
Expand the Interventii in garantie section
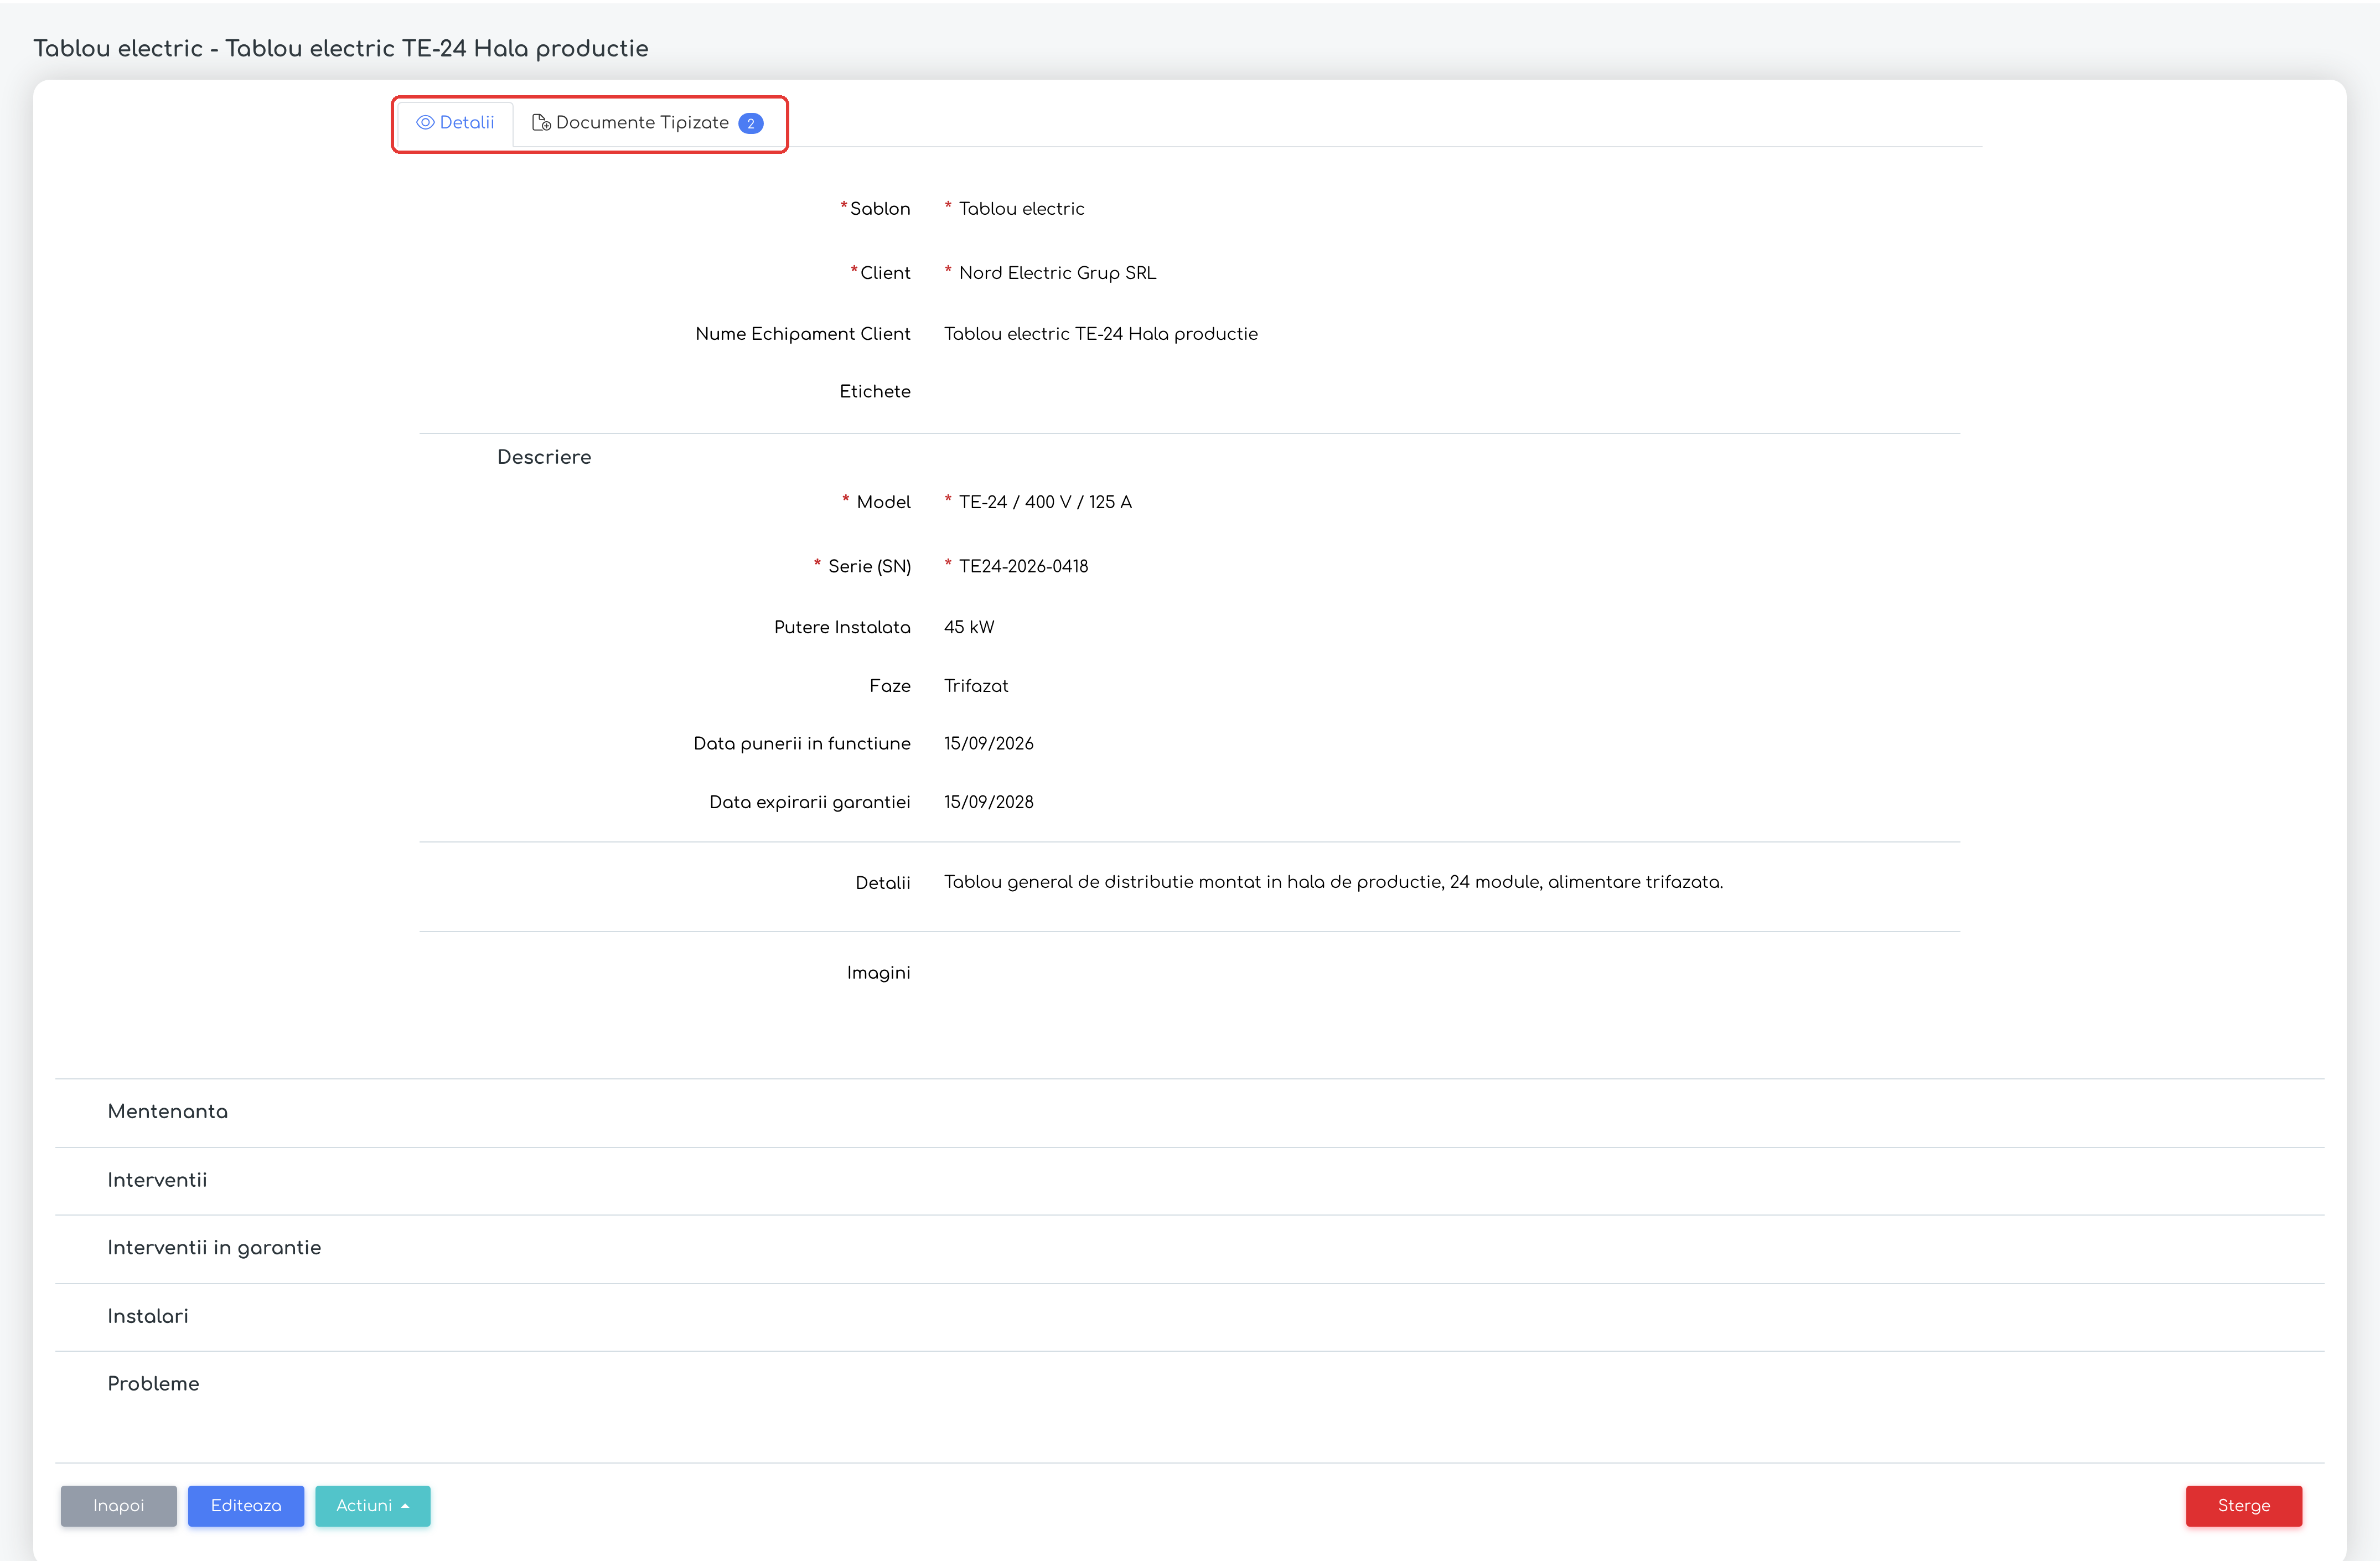[1189, 1248]
